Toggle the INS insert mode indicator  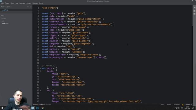coord(162,105)
